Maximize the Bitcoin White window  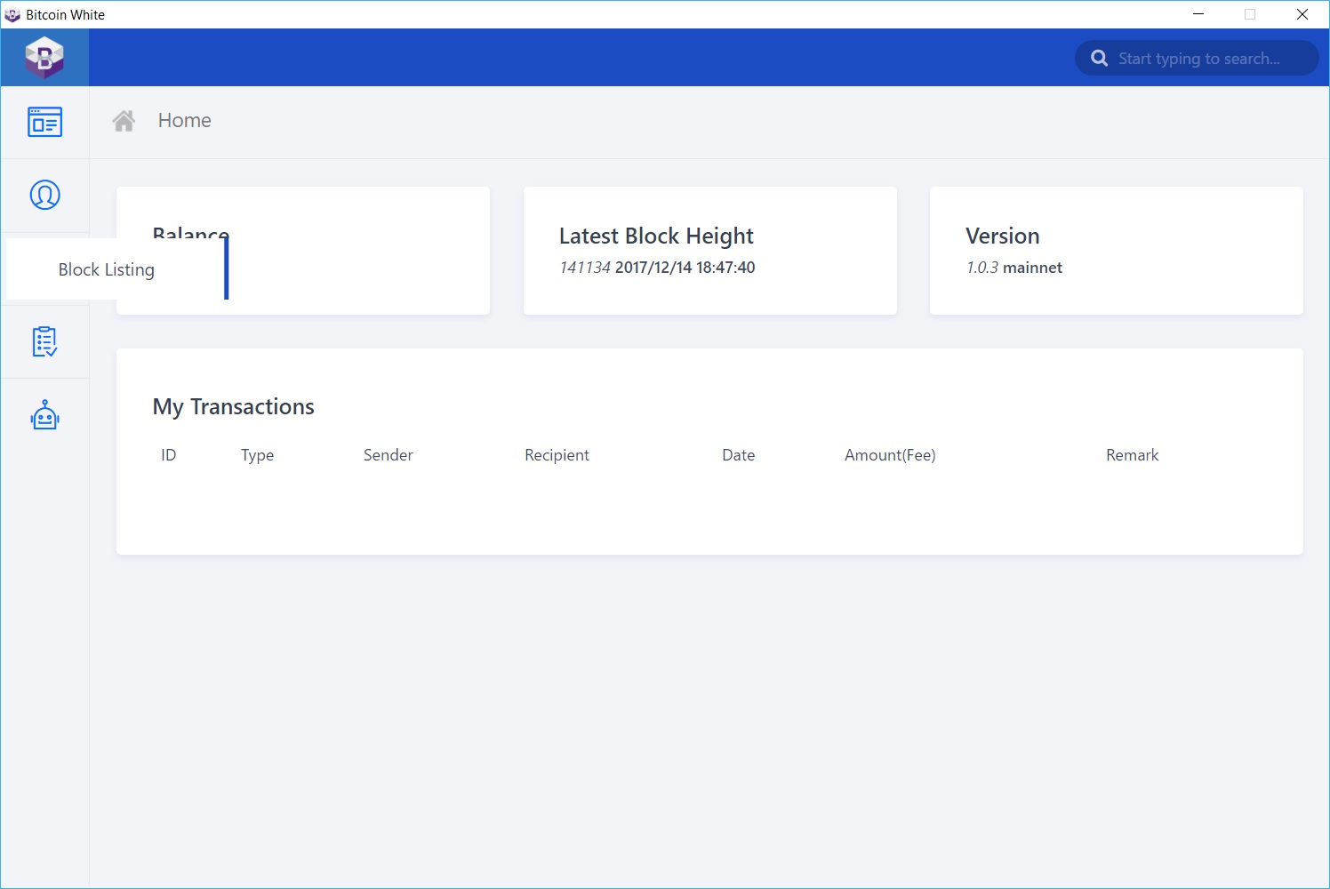1250,14
